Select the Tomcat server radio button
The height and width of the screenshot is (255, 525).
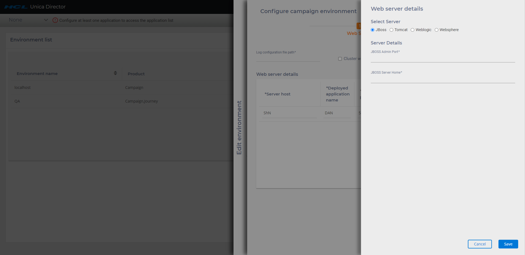(391, 30)
